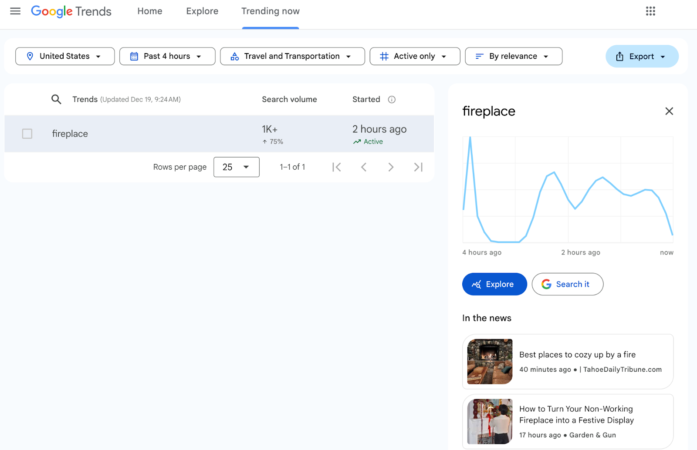Click the cozy fireplace article thumbnail
697x450 pixels.
coord(490,362)
